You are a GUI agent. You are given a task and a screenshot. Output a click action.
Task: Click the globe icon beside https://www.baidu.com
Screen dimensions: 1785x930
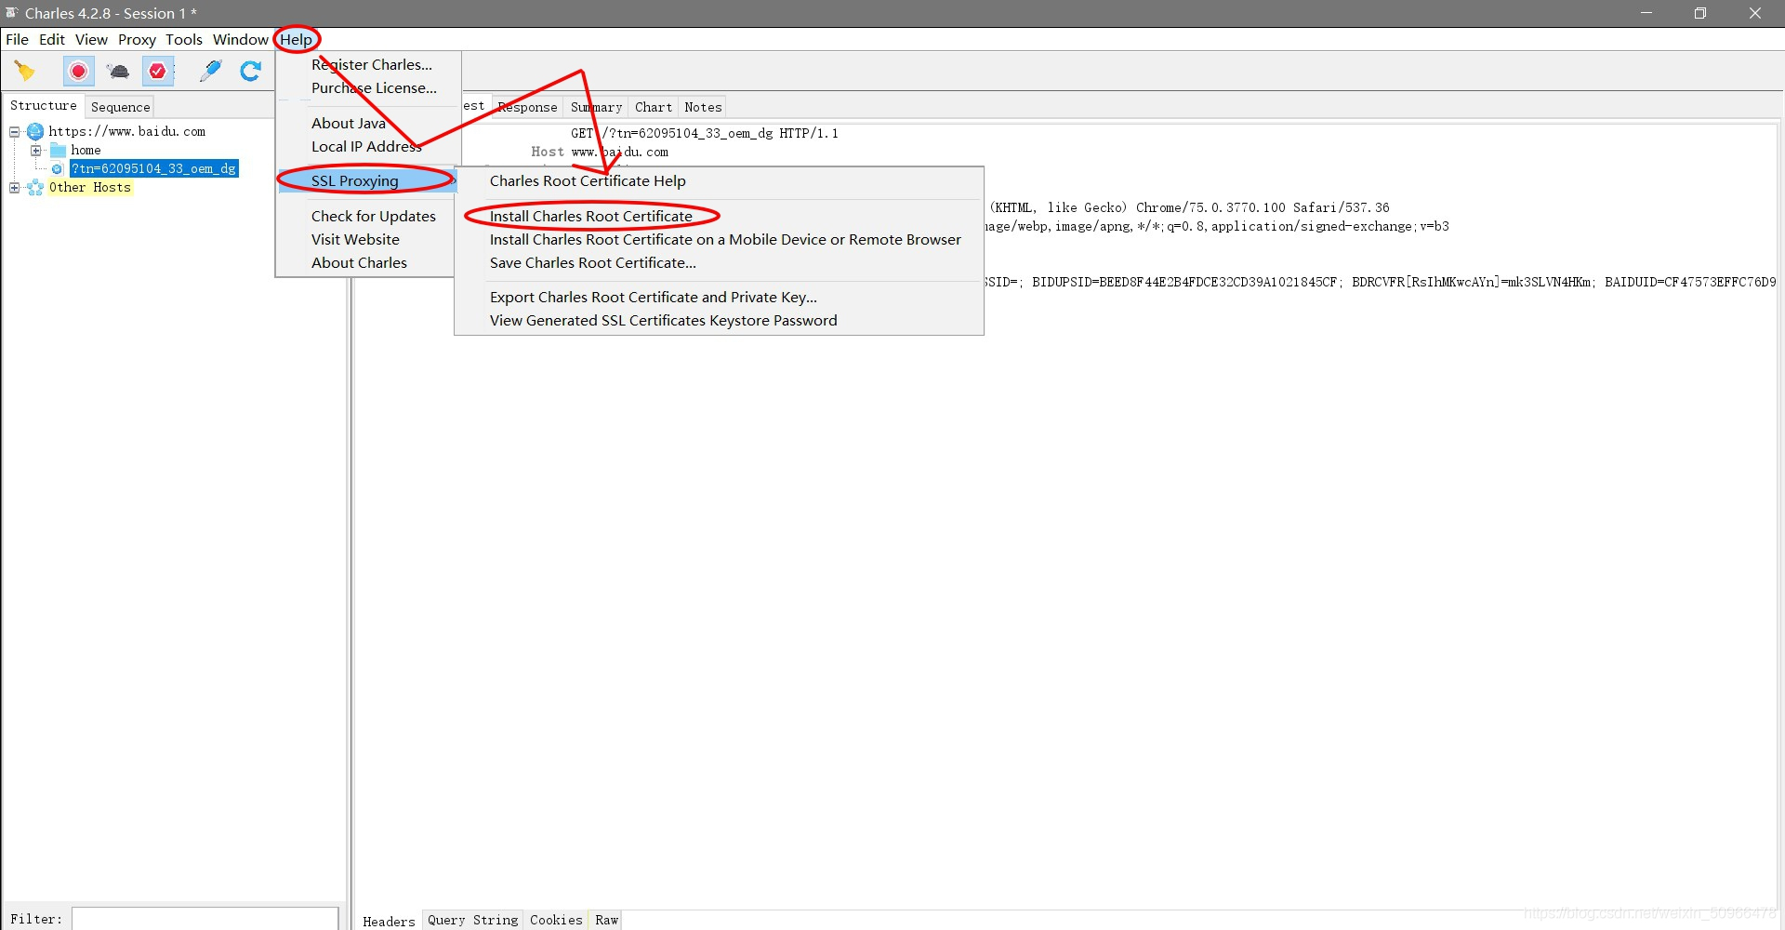pos(35,131)
